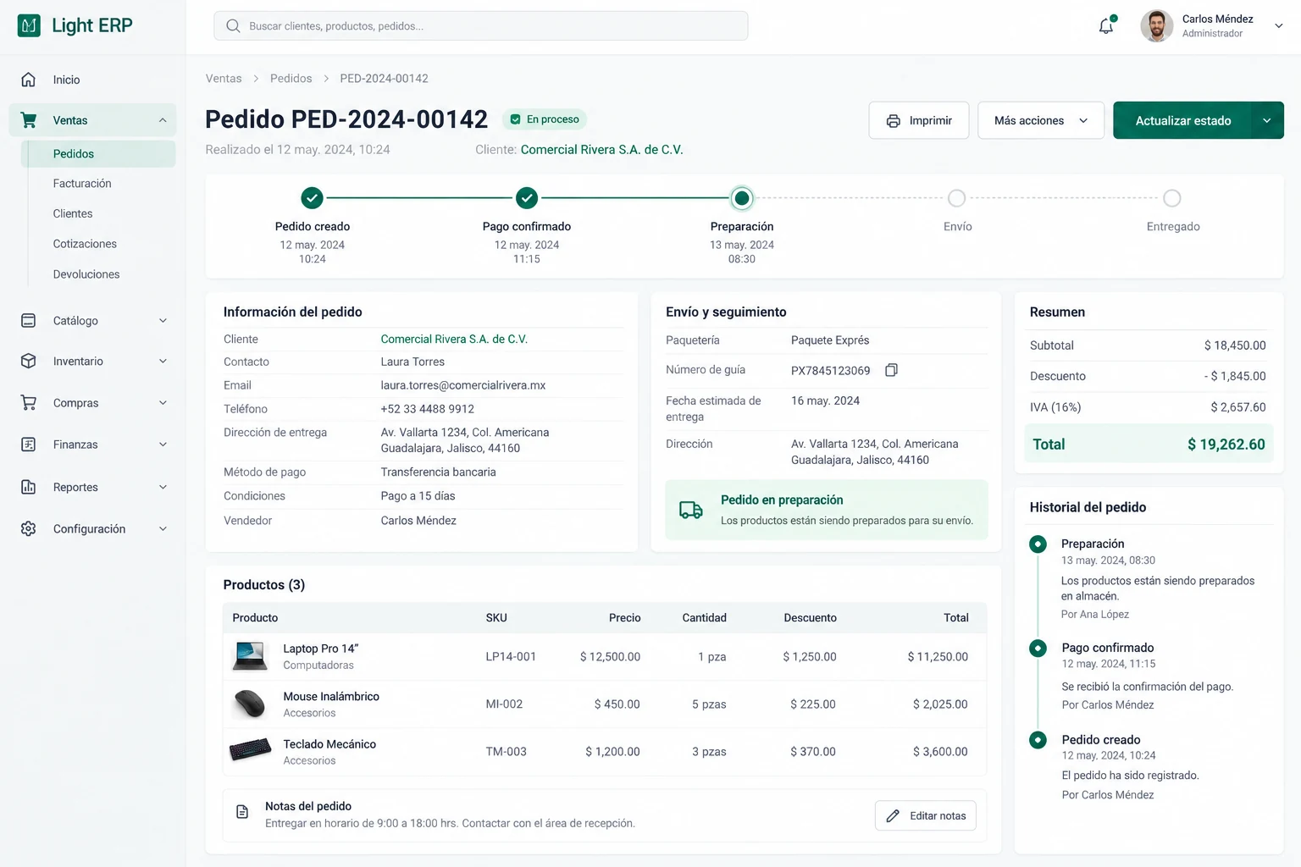Open Comercial Rivera link in the header
The image size is (1301, 867).
pos(601,150)
